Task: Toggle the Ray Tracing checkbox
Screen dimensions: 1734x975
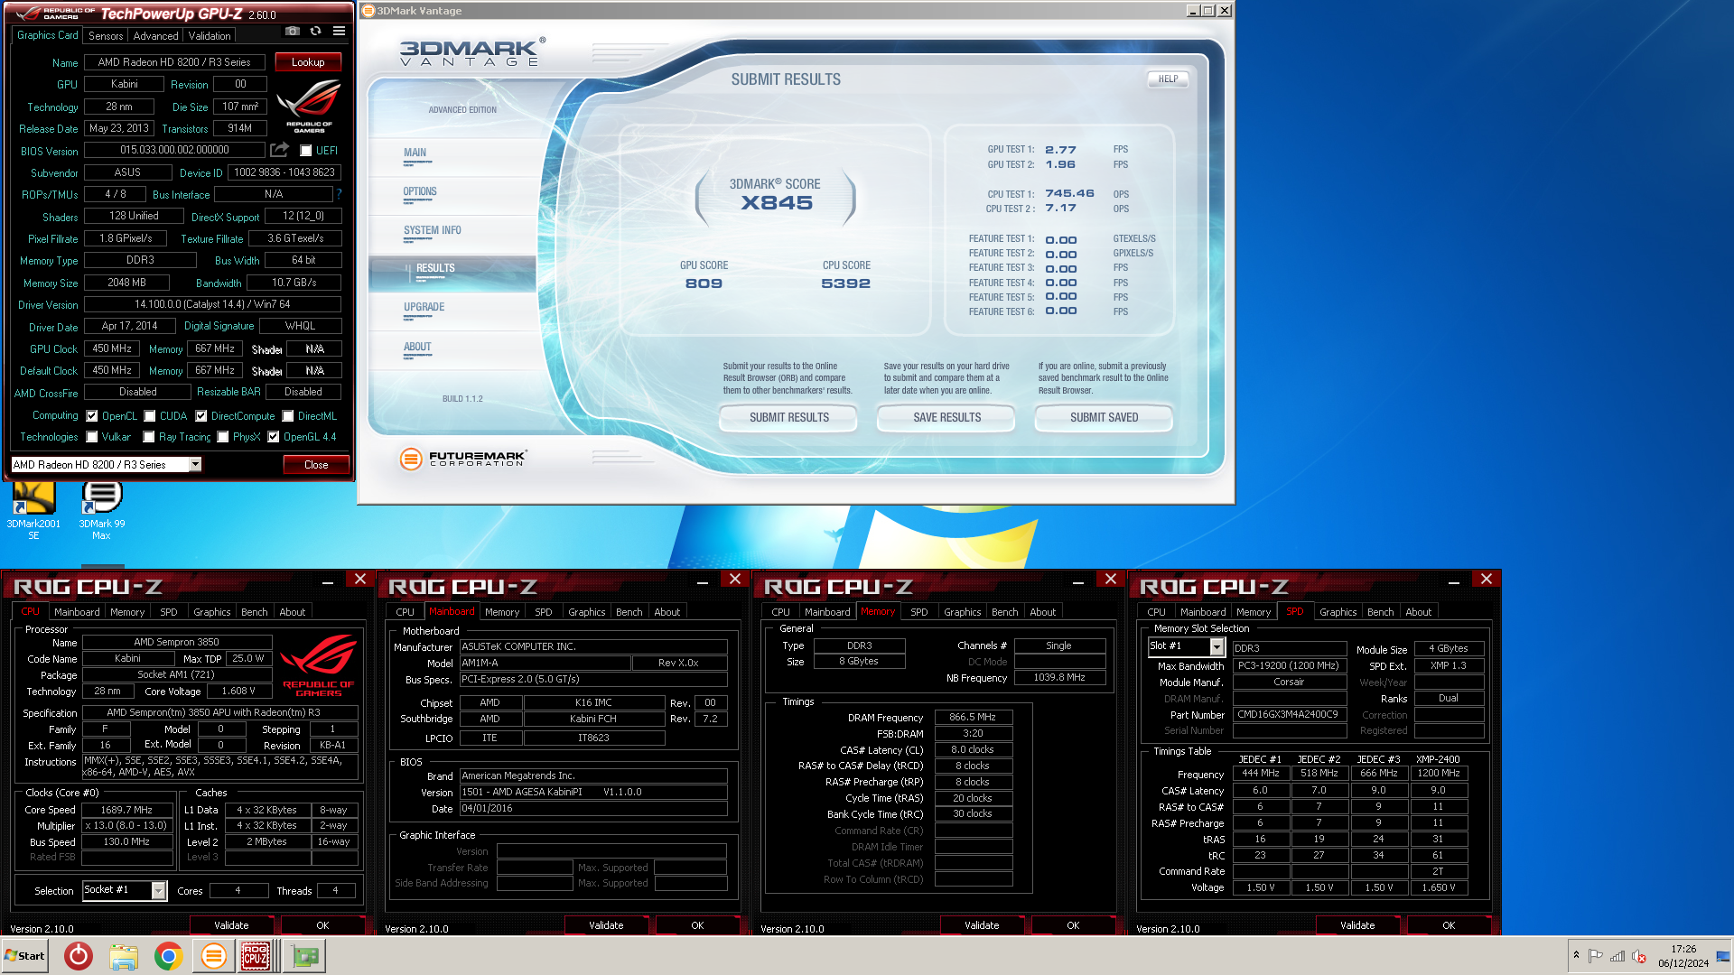Action: [149, 437]
